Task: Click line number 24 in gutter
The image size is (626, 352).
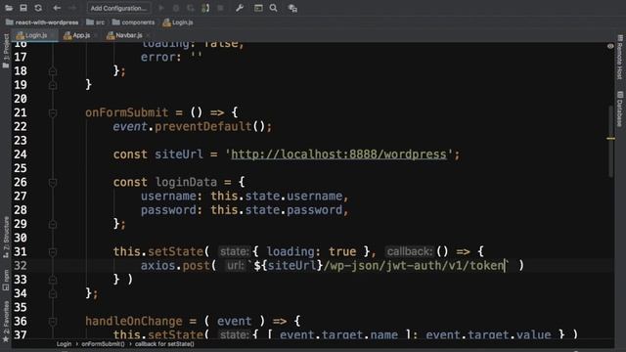Action: (x=21, y=154)
